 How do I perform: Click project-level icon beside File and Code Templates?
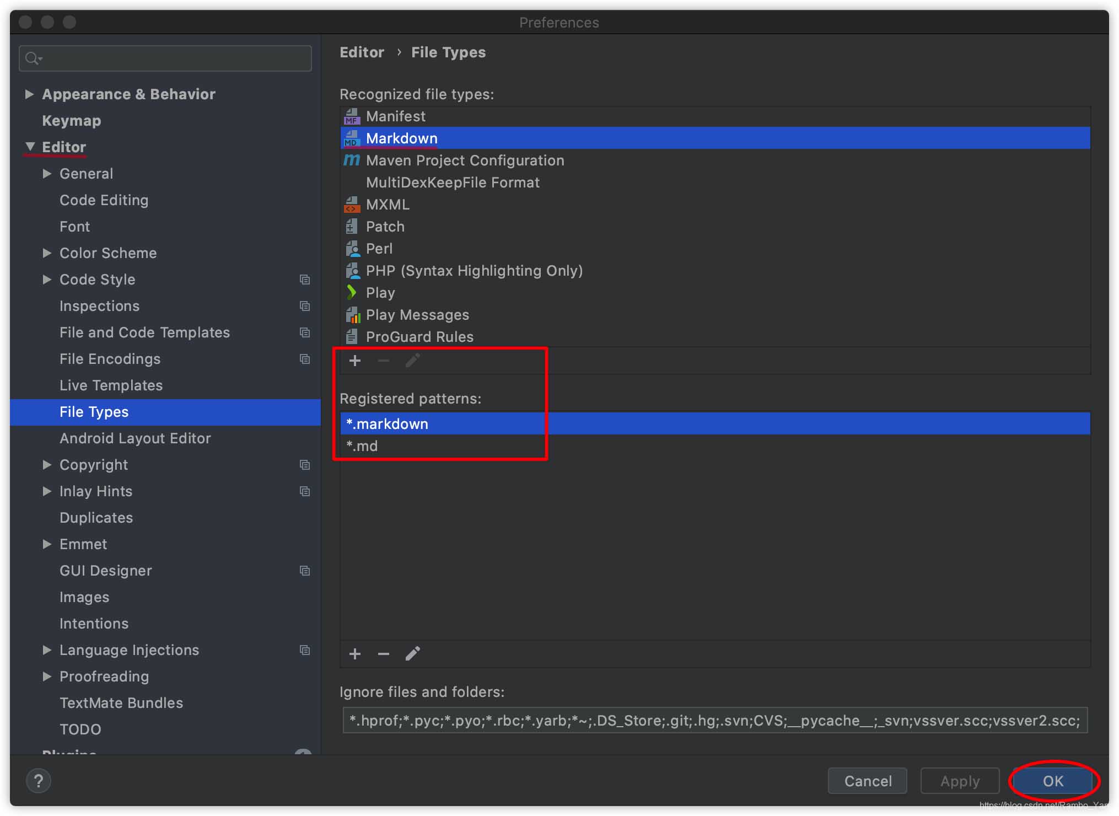(x=305, y=332)
